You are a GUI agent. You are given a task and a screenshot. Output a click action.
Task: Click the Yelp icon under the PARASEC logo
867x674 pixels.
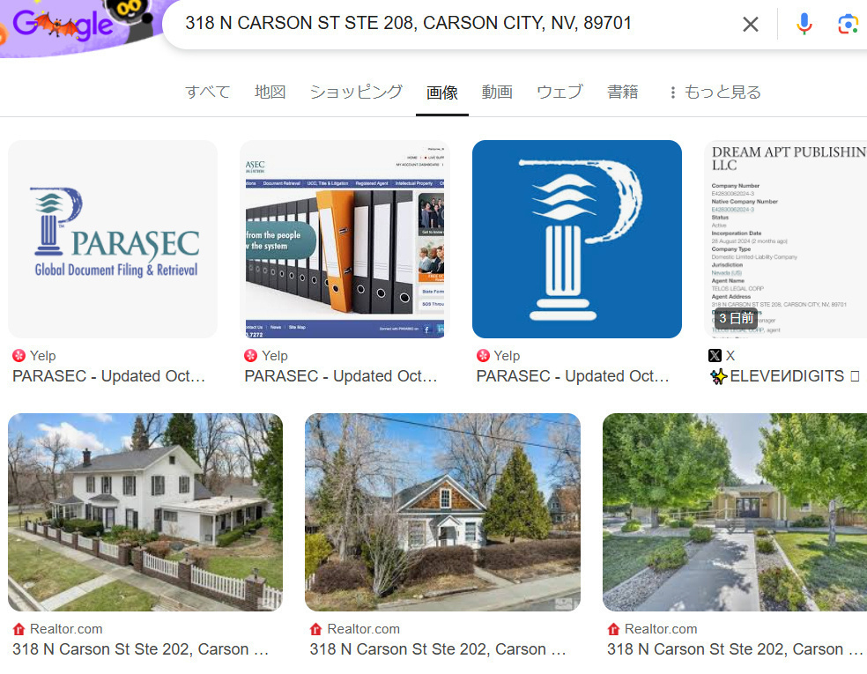pyautogui.click(x=19, y=356)
